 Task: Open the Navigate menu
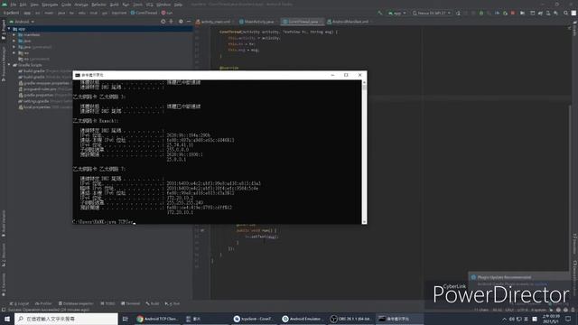click(50, 5)
